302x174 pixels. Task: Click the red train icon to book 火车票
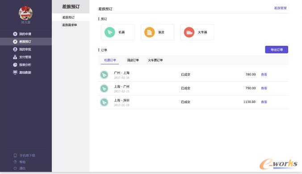click(x=189, y=32)
